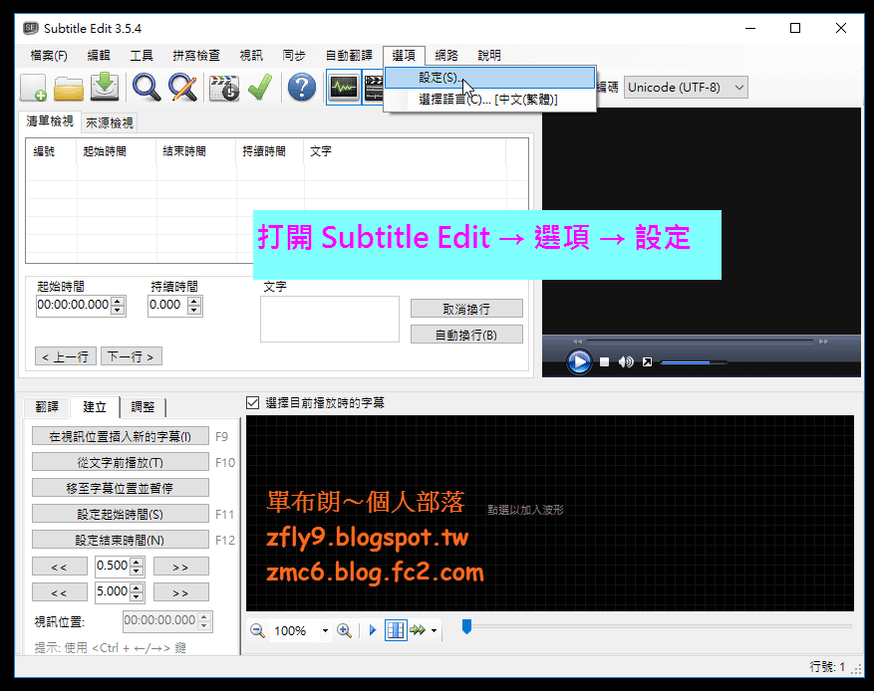This screenshot has height=691, width=874.
Task: Click the back button beside 0.500
Action: tap(60, 567)
